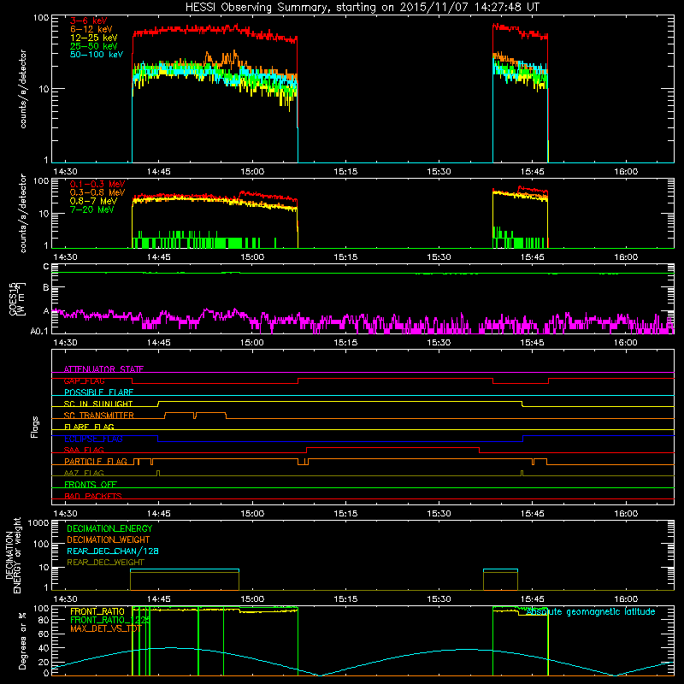The height and width of the screenshot is (684, 684).
Task: Click the GOES15 axis label
Action: (x=17, y=298)
